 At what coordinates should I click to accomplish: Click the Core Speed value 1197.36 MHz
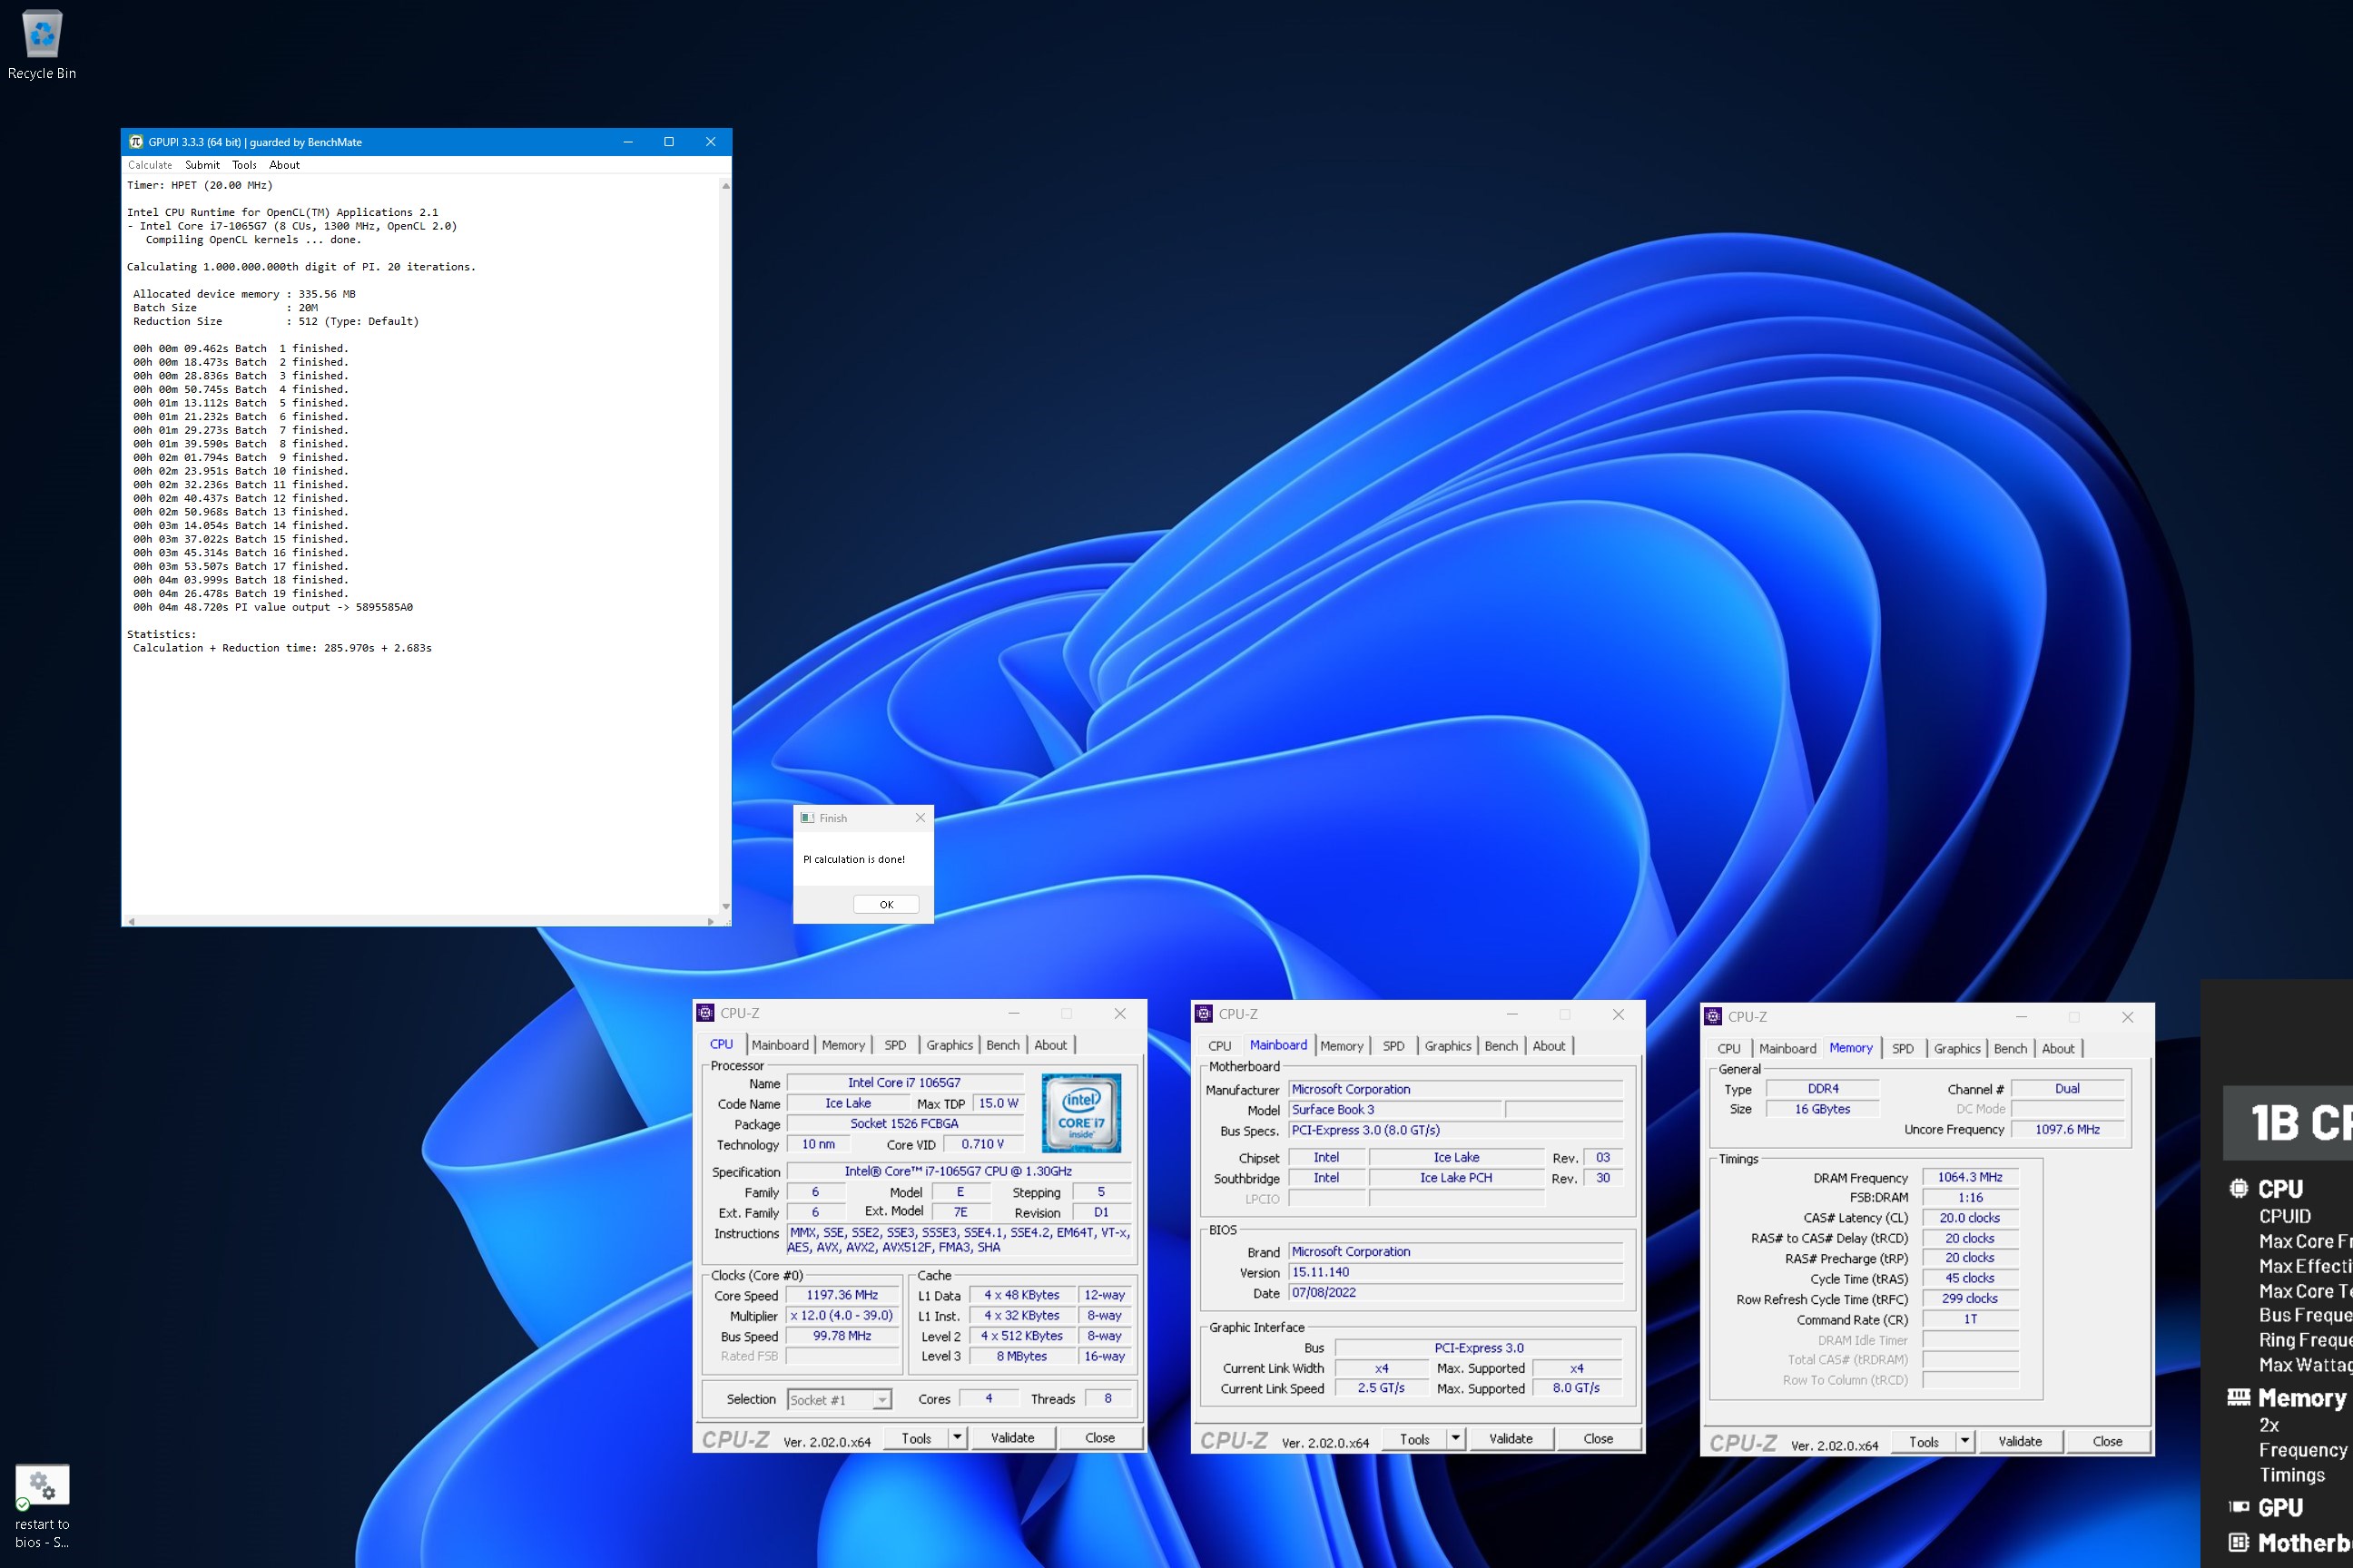(x=842, y=1295)
